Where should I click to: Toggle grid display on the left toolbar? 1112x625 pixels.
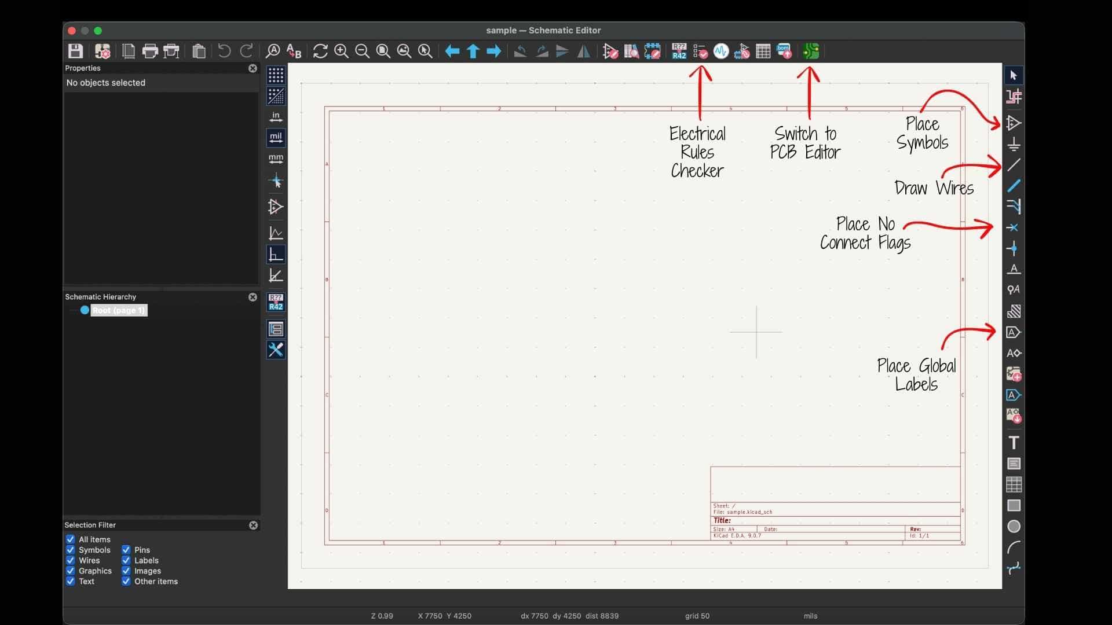coord(276,75)
